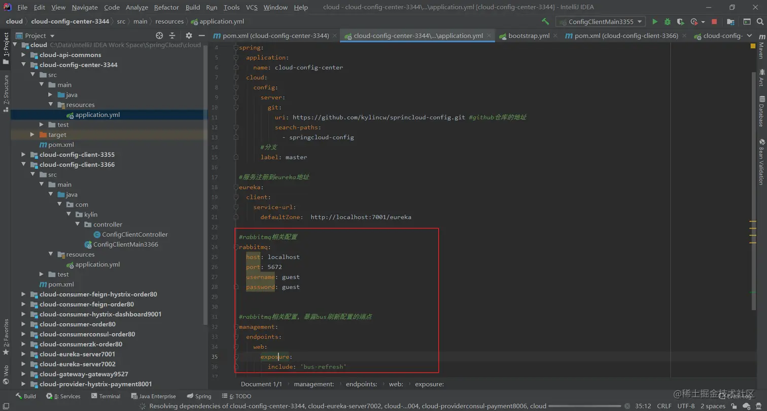Expand the cloud-config-client-3355 module

tap(23, 155)
